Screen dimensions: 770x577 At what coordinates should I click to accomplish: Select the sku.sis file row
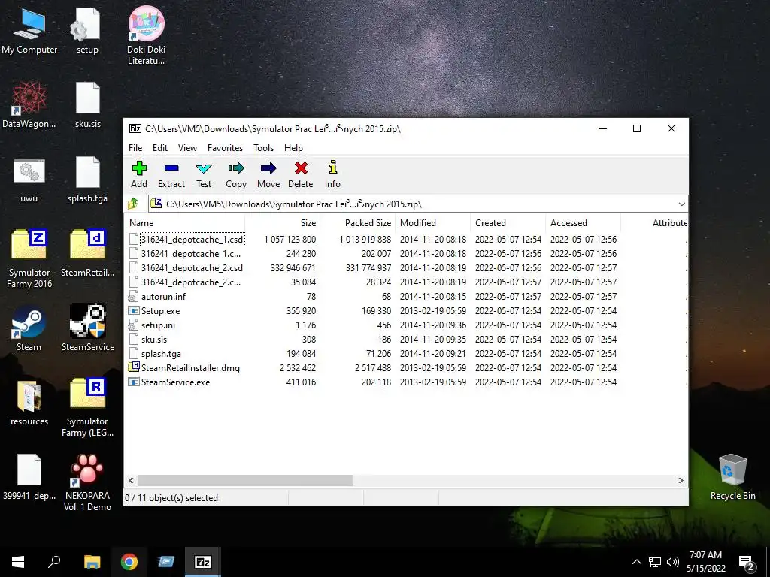406,339
